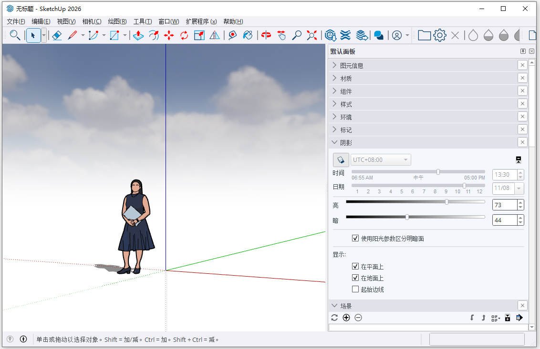Screen dimensions: 540x349
Task: Open the 3D Warehouse download icon
Action: point(330,35)
